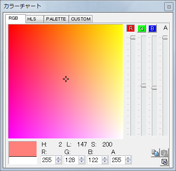
Task: Increase the R value with up arrow
Action: (x=59, y=158)
